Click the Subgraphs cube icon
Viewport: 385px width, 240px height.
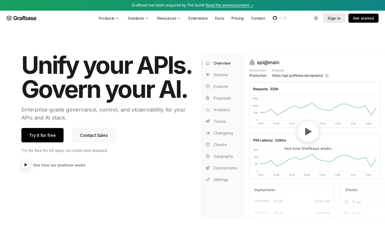(208, 156)
